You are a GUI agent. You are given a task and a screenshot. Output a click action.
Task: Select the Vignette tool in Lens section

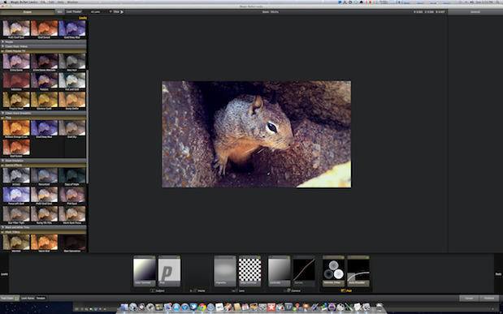click(225, 271)
